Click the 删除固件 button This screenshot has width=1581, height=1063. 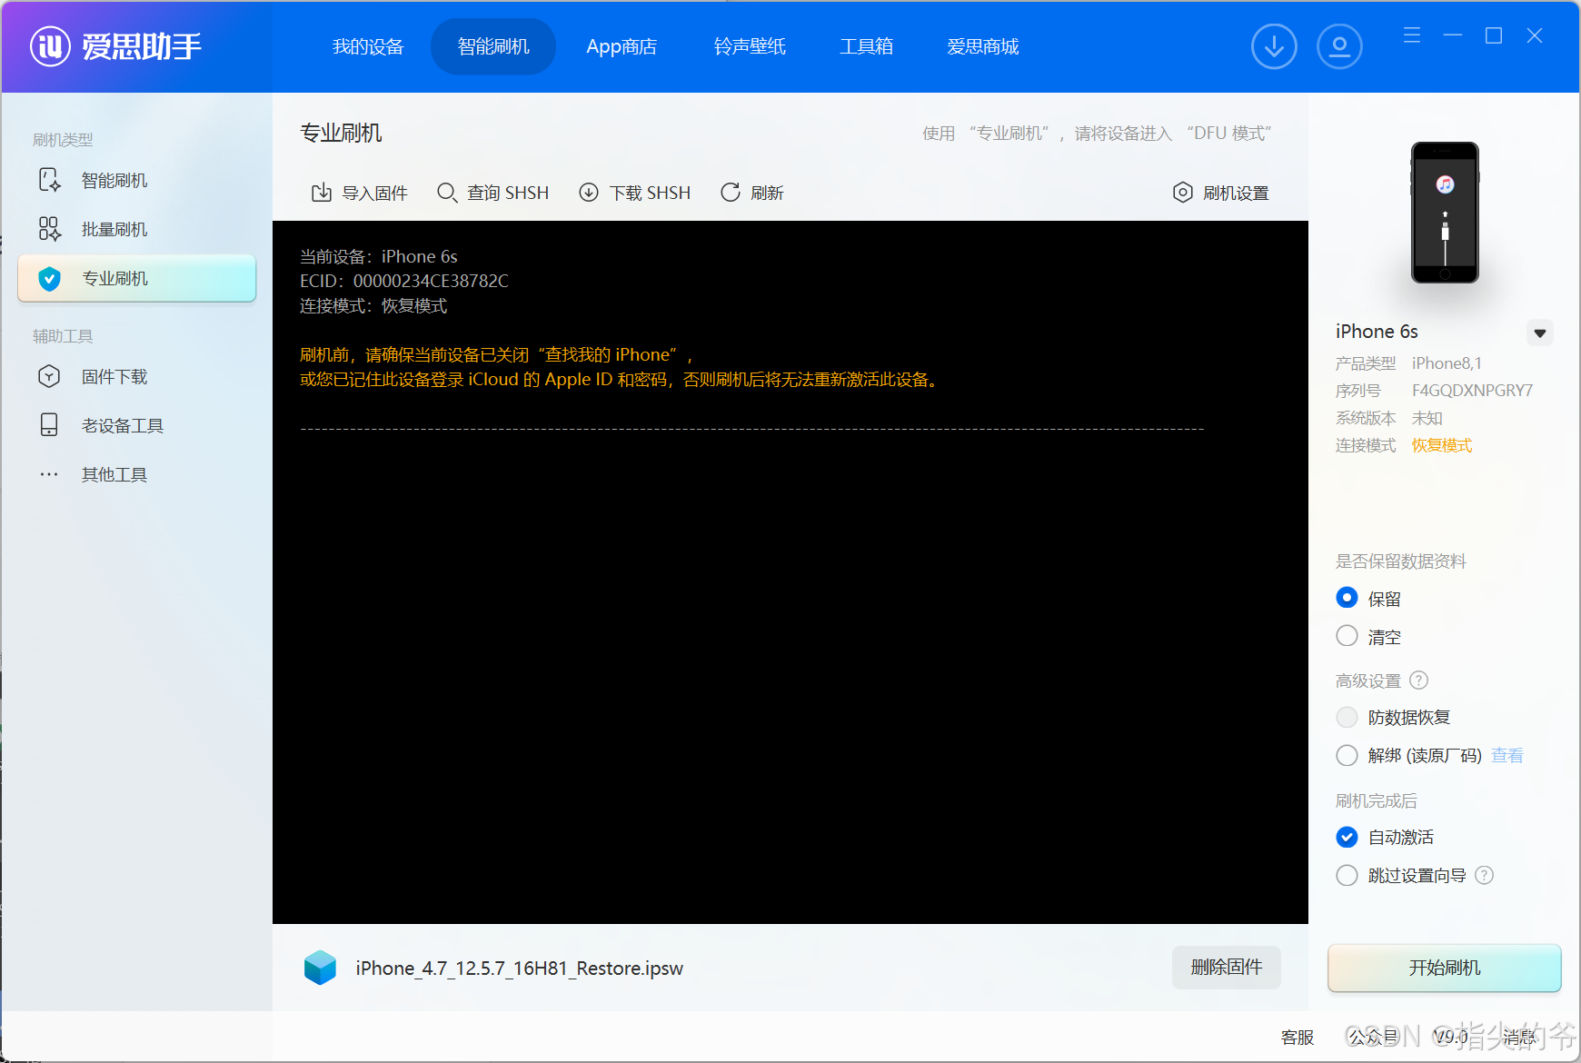pos(1227,968)
